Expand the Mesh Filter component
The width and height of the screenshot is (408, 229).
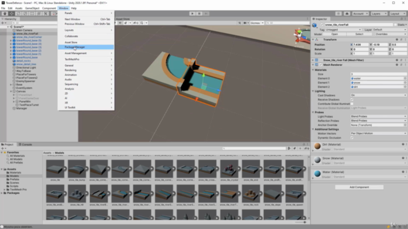[313, 60]
